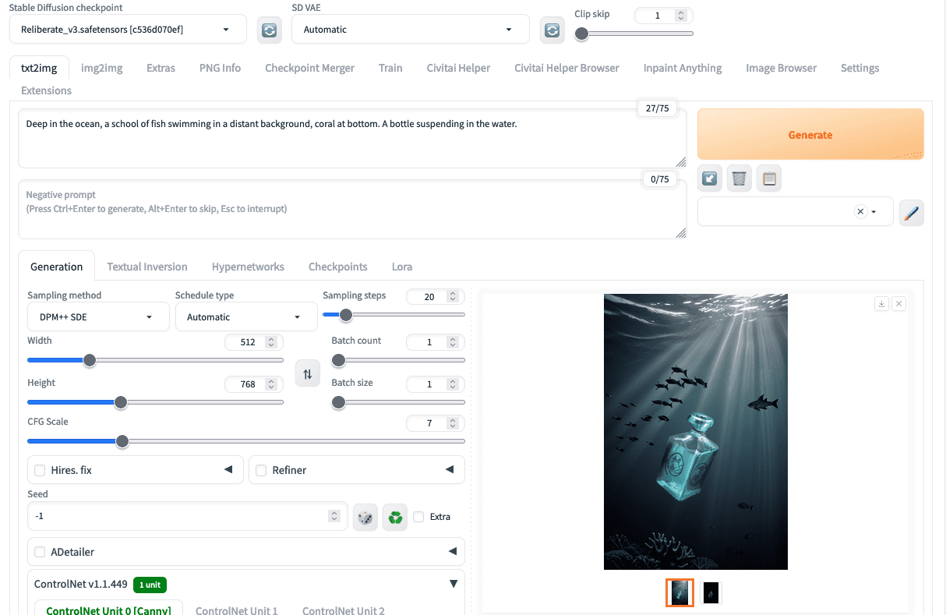The height and width of the screenshot is (615, 946).
Task: Download the generated image in the preview
Action: tap(881, 304)
